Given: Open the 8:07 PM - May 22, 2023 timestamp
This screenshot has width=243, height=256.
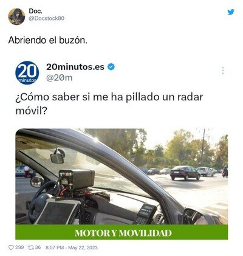Looking at the screenshot, I should pyautogui.click(x=72, y=247).
